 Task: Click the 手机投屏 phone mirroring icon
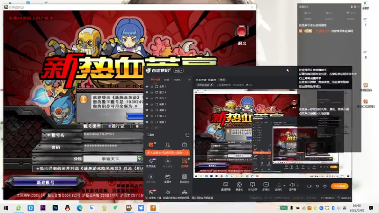(253, 185)
